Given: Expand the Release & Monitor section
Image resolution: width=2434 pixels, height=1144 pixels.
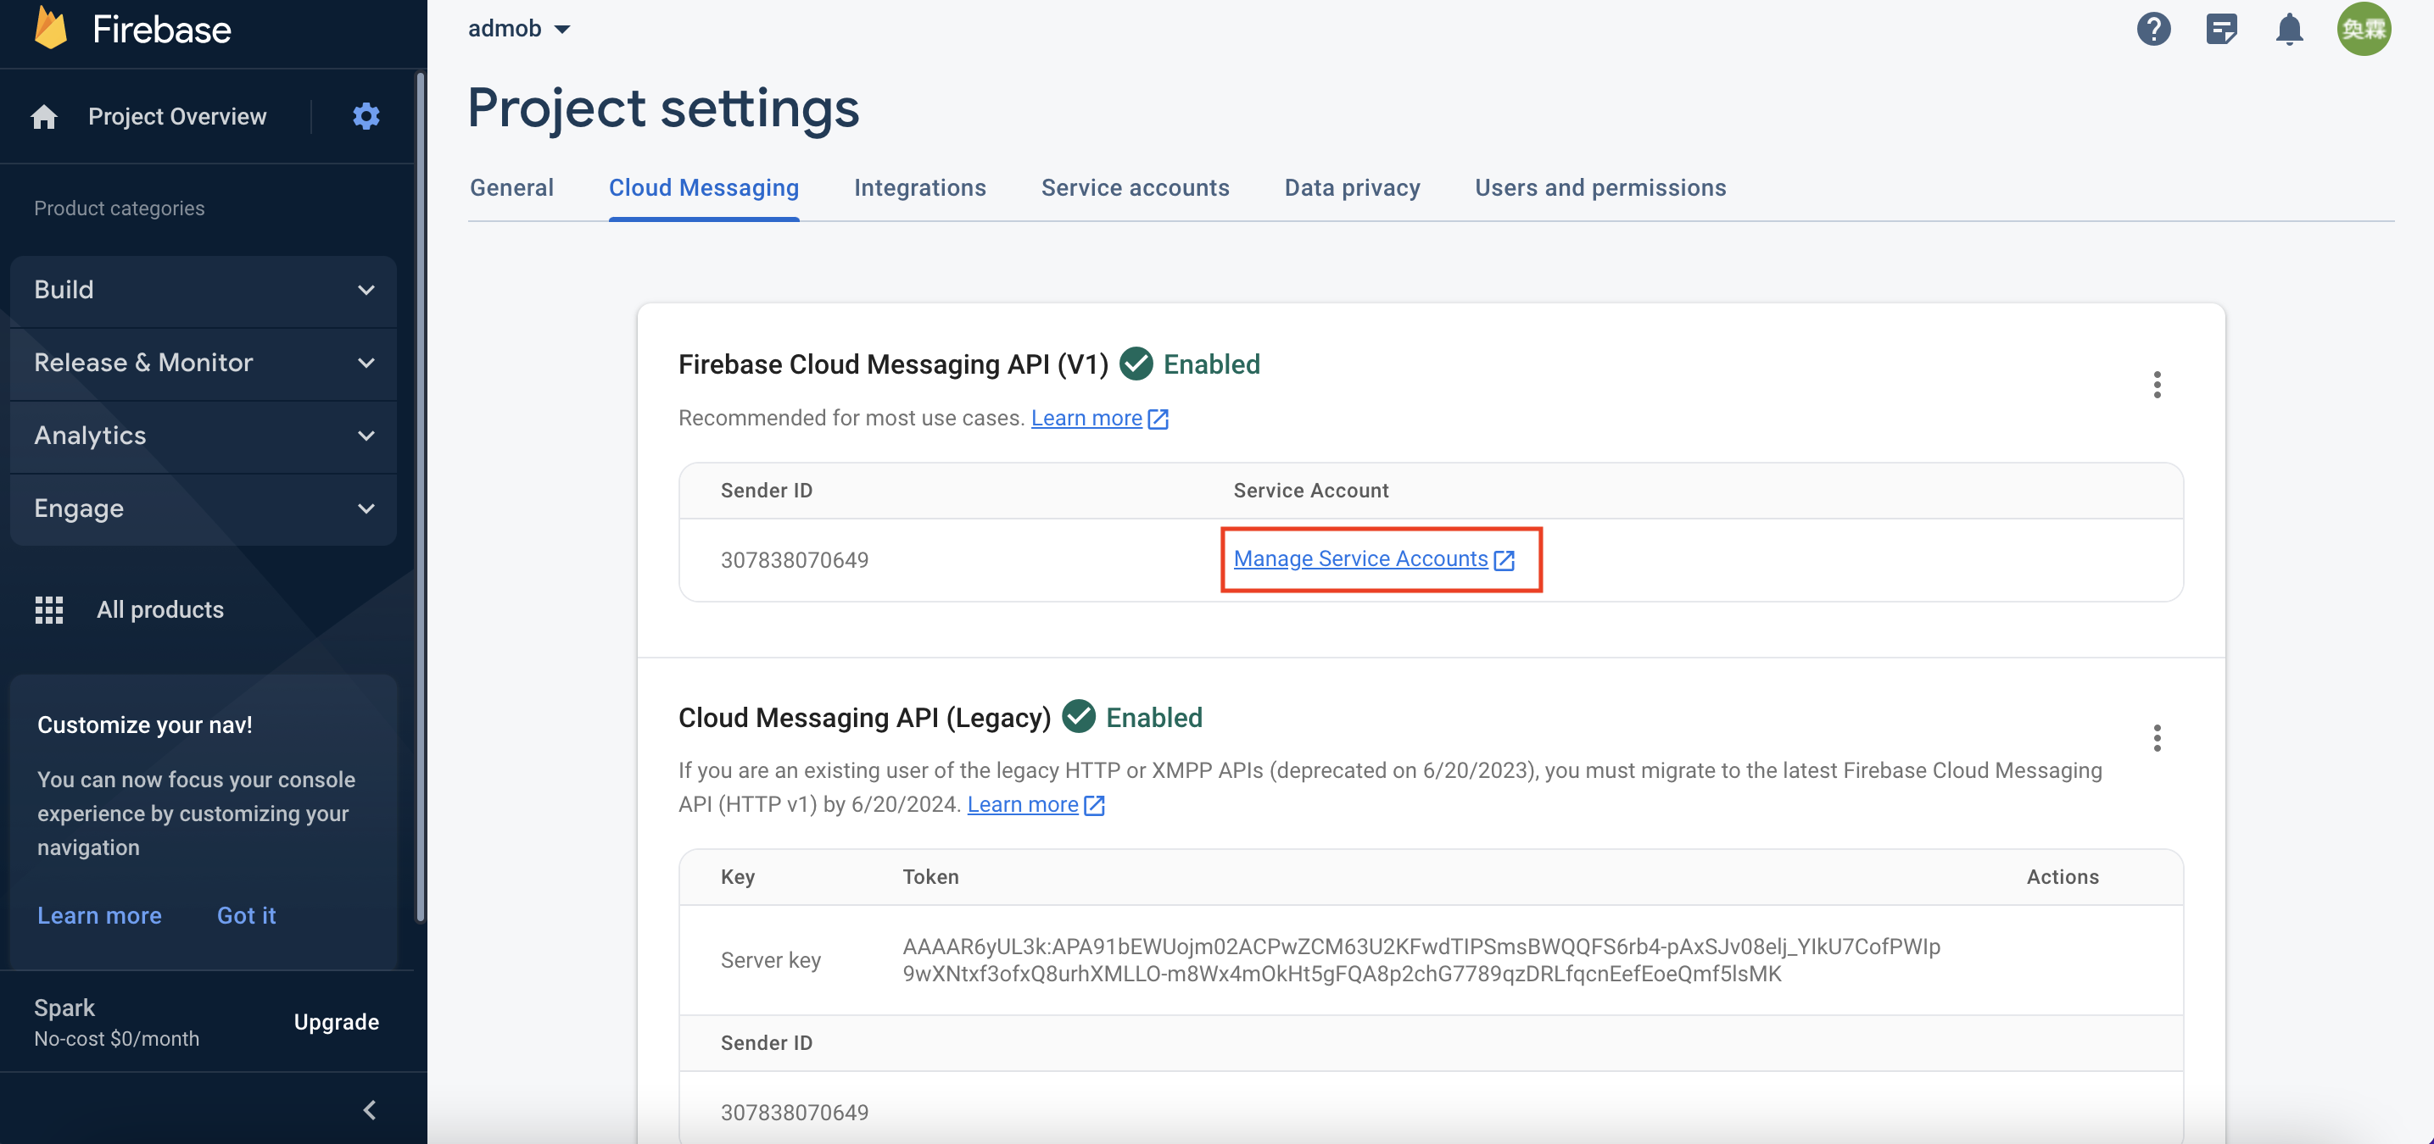Looking at the screenshot, I should [204, 363].
